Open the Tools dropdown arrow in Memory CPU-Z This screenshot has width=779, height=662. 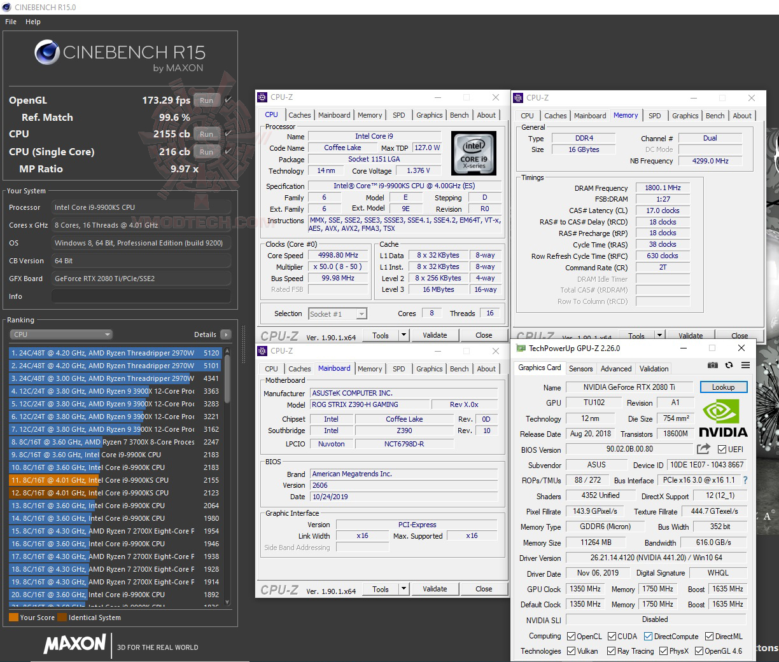(659, 336)
